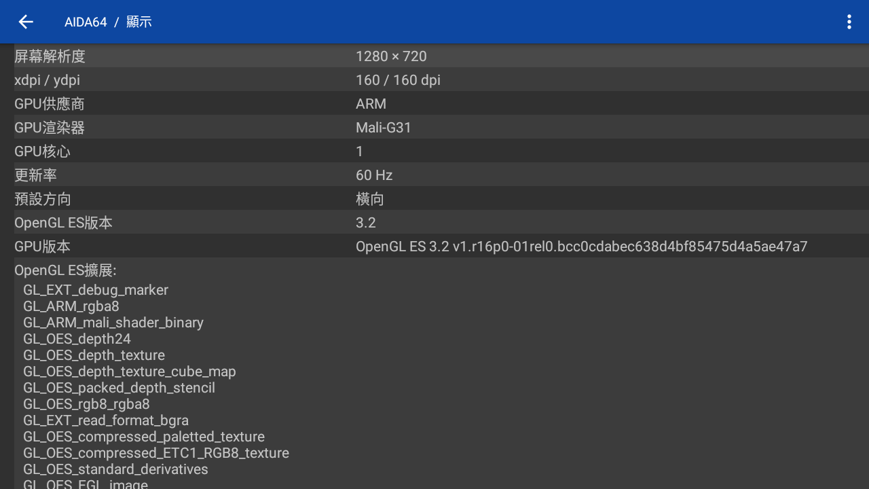This screenshot has height=489, width=869.
Task: Click the GPU核心 row
Action: pyautogui.click(x=434, y=151)
